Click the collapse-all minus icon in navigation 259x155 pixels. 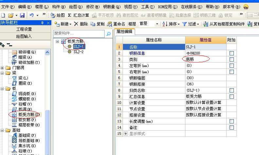coord(9,45)
